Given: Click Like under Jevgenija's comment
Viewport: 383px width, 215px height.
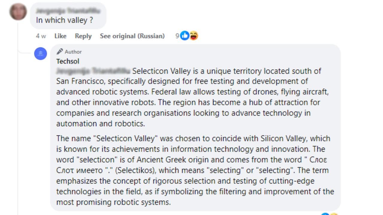Looking at the screenshot, I should coord(60,36).
